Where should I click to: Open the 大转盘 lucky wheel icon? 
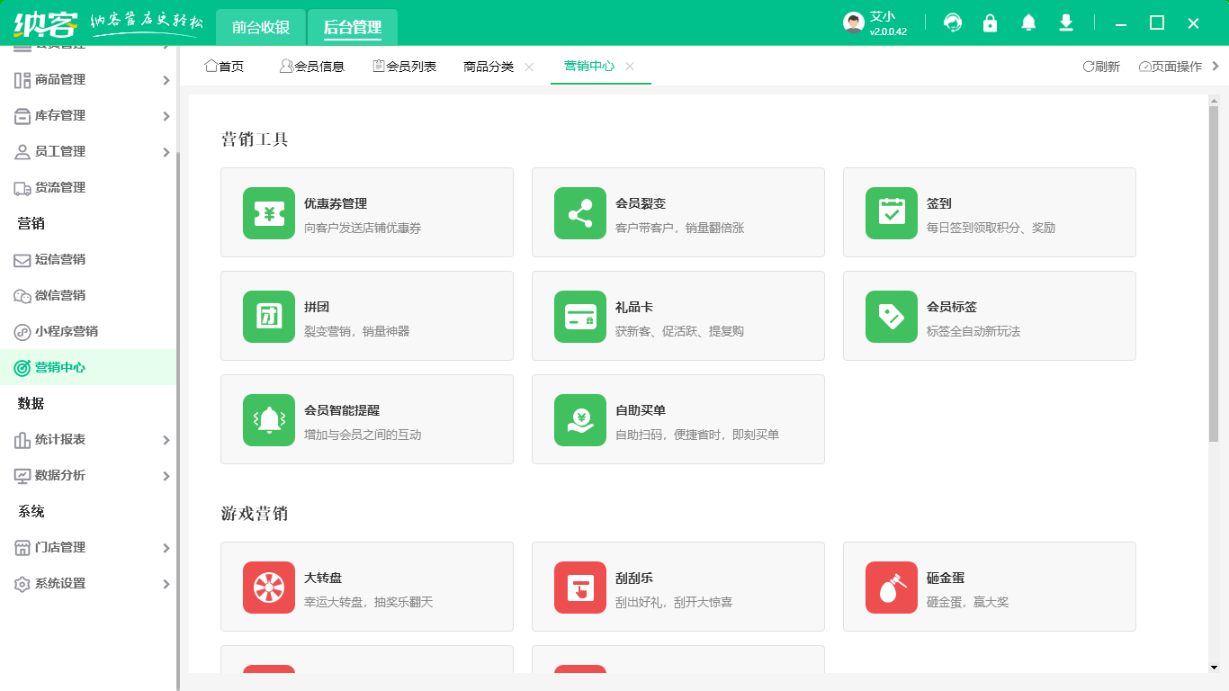click(268, 587)
